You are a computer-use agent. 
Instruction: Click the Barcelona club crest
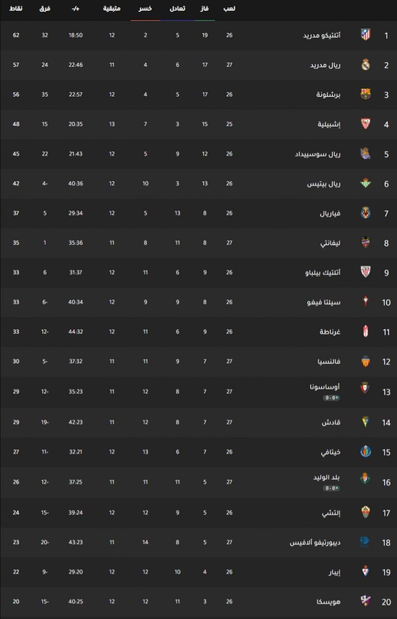(365, 94)
